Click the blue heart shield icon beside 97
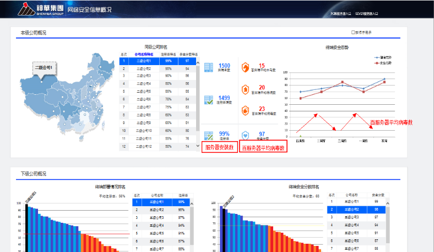This screenshot has width=434, height=252. coord(245,136)
